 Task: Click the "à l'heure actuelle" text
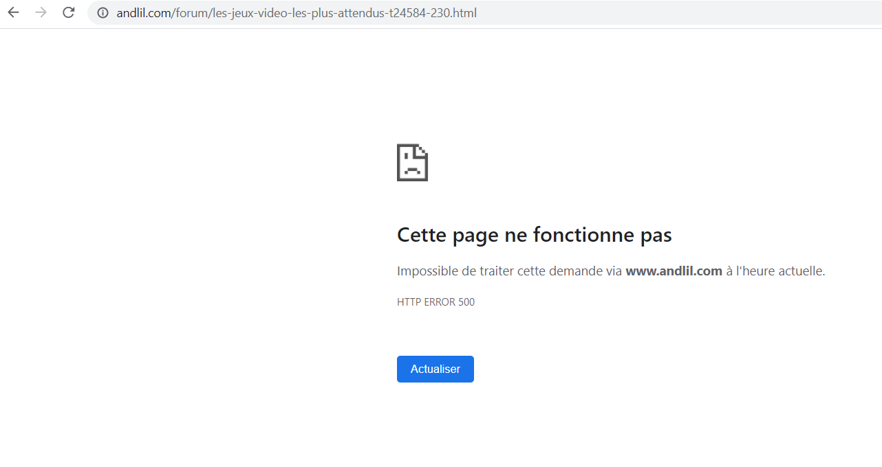point(775,271)
